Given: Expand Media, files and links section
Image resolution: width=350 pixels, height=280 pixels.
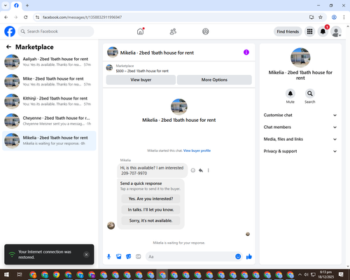Looking at the screenshot, I should (300, 139).
